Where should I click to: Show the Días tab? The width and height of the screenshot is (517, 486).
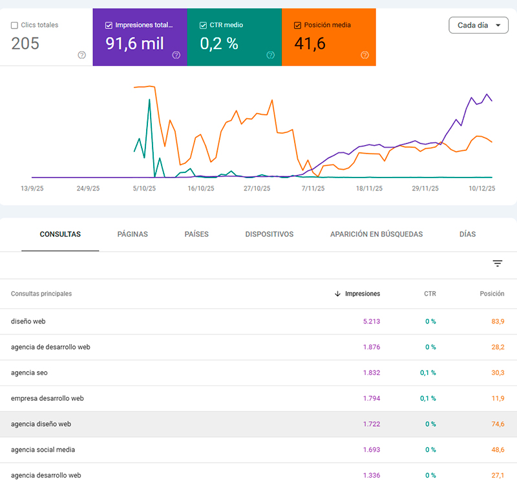[x=467, y=234]
